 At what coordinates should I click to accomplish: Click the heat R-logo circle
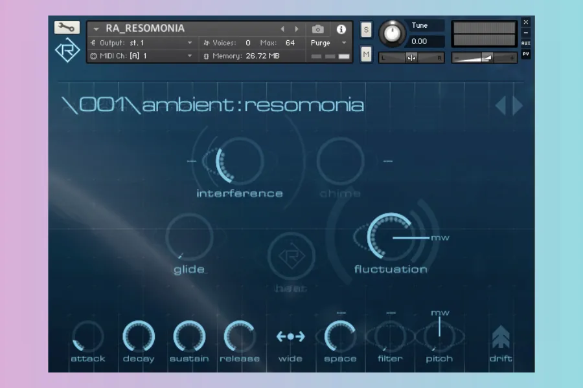pyautogui.click(x=291, y=256)
